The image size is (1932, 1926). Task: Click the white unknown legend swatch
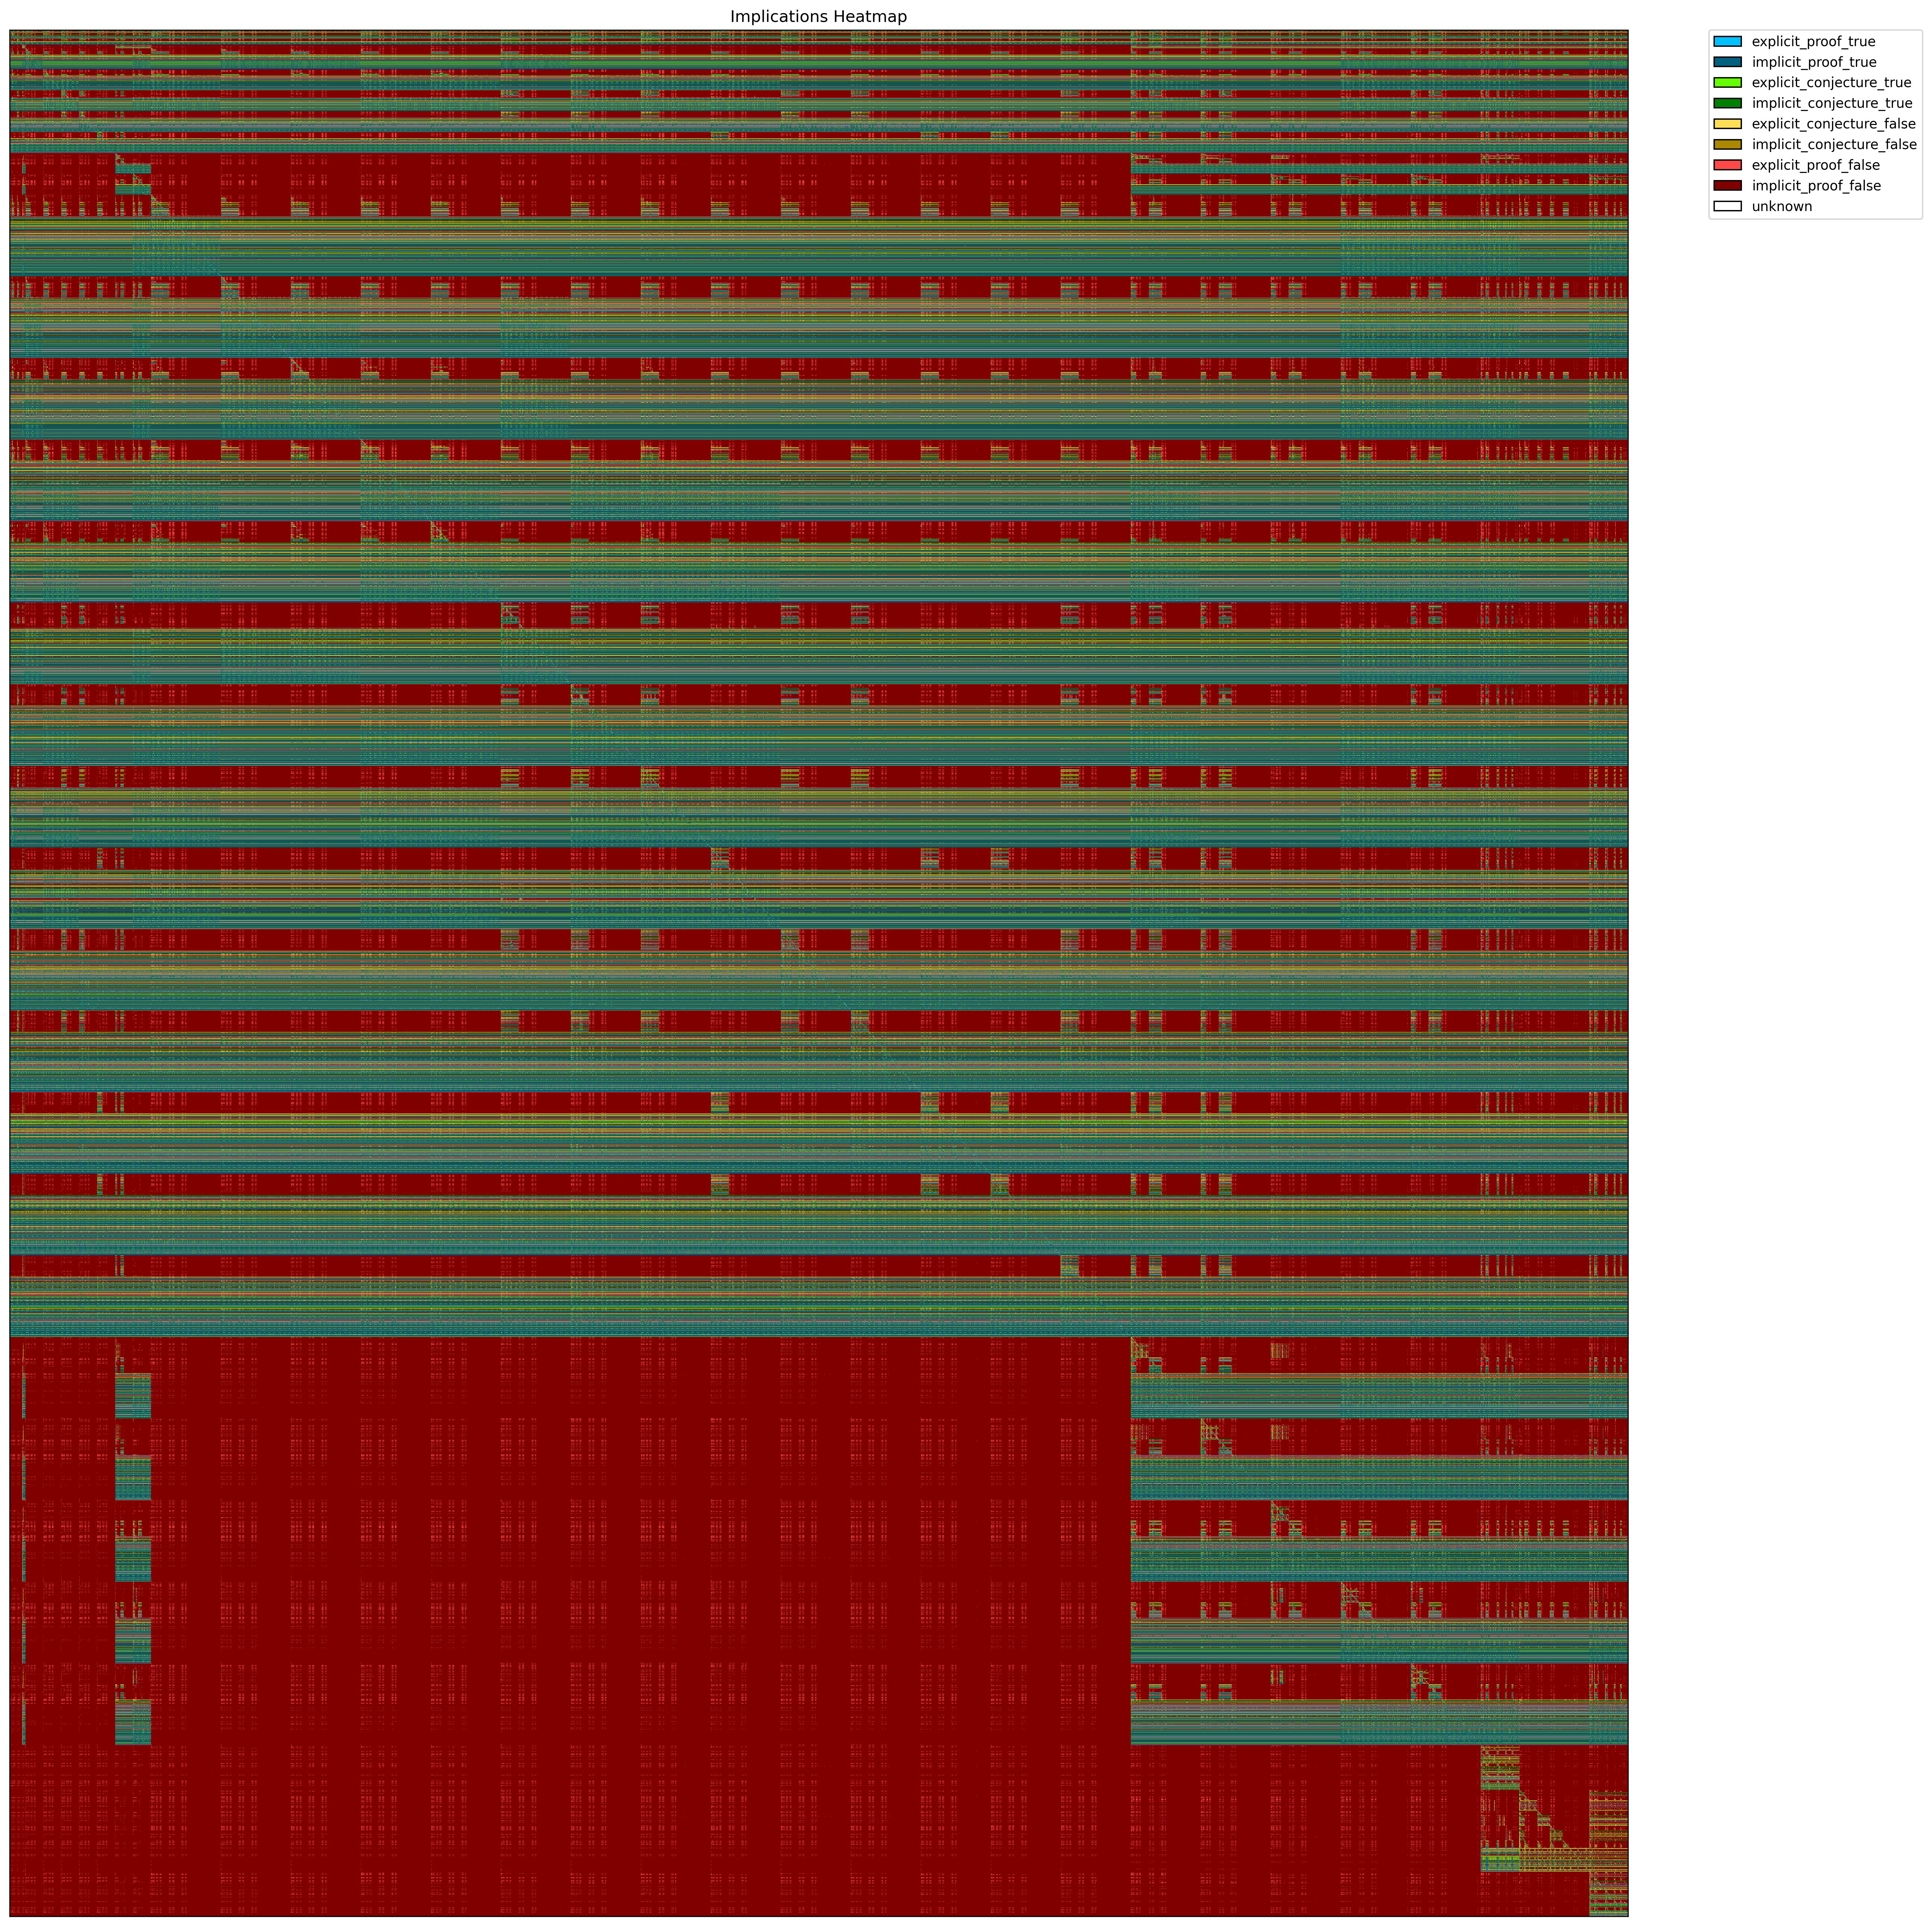coord(1727,206)
